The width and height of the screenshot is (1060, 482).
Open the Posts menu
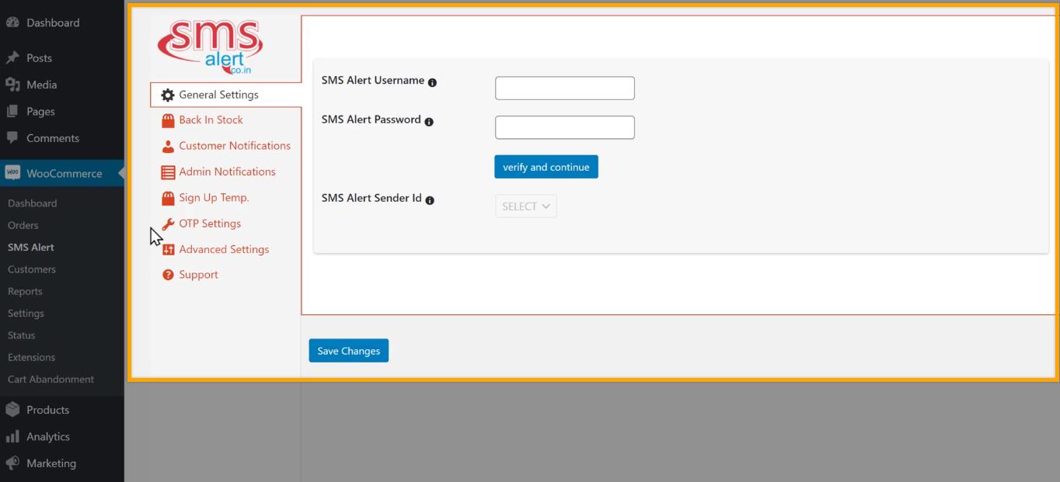tap(39, 57)
